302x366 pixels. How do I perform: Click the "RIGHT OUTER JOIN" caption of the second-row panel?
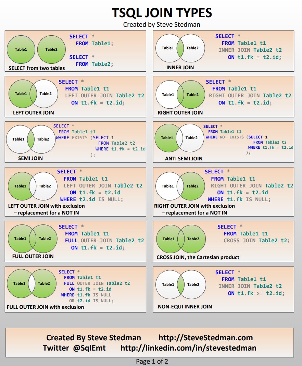click(x=180, y=113)
